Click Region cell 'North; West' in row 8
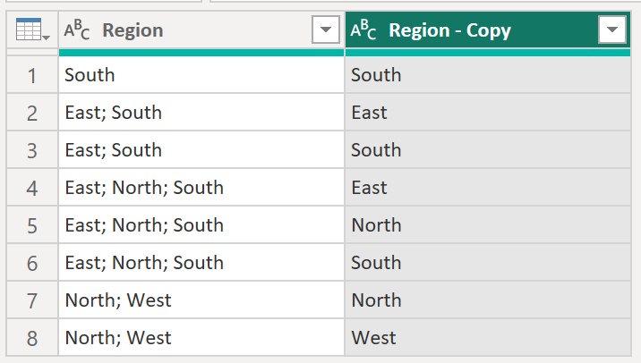The height and width of the screenshot is (363, 641). (x=201, y=338)
